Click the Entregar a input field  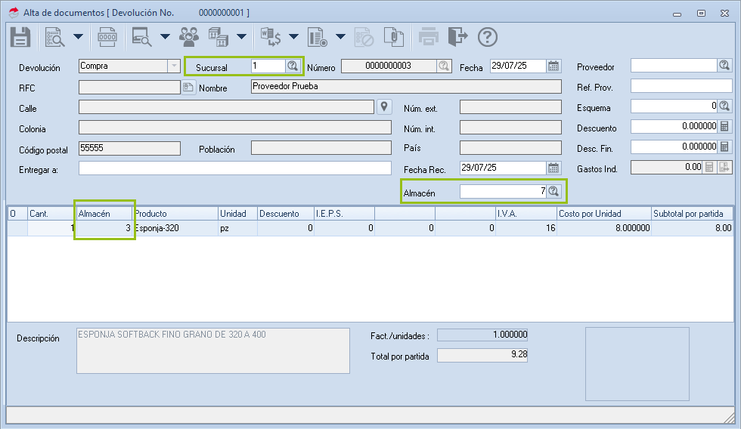[234, 168]
